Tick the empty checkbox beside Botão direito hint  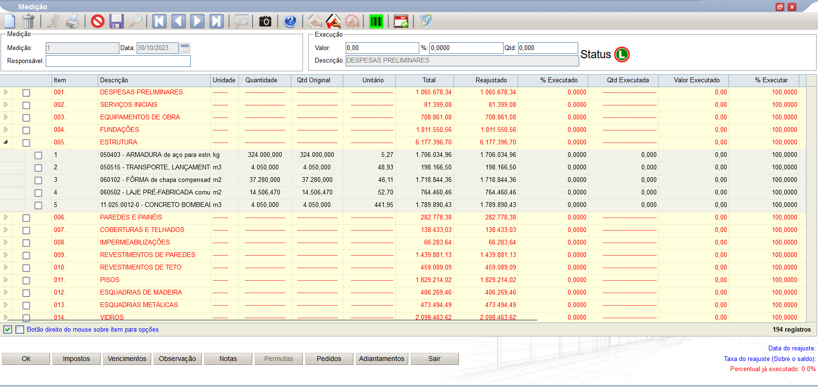(20, 329)
